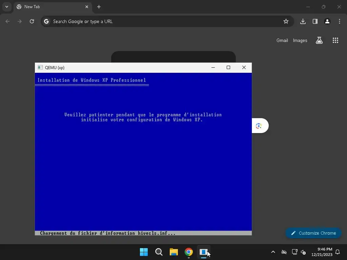Viewport: 347px width, 260px height.
Task: Go forward with Chrome forward arrow
Action: coord(20,21)
